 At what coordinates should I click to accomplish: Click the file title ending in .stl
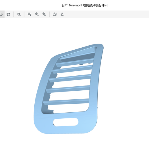[85, 5]
